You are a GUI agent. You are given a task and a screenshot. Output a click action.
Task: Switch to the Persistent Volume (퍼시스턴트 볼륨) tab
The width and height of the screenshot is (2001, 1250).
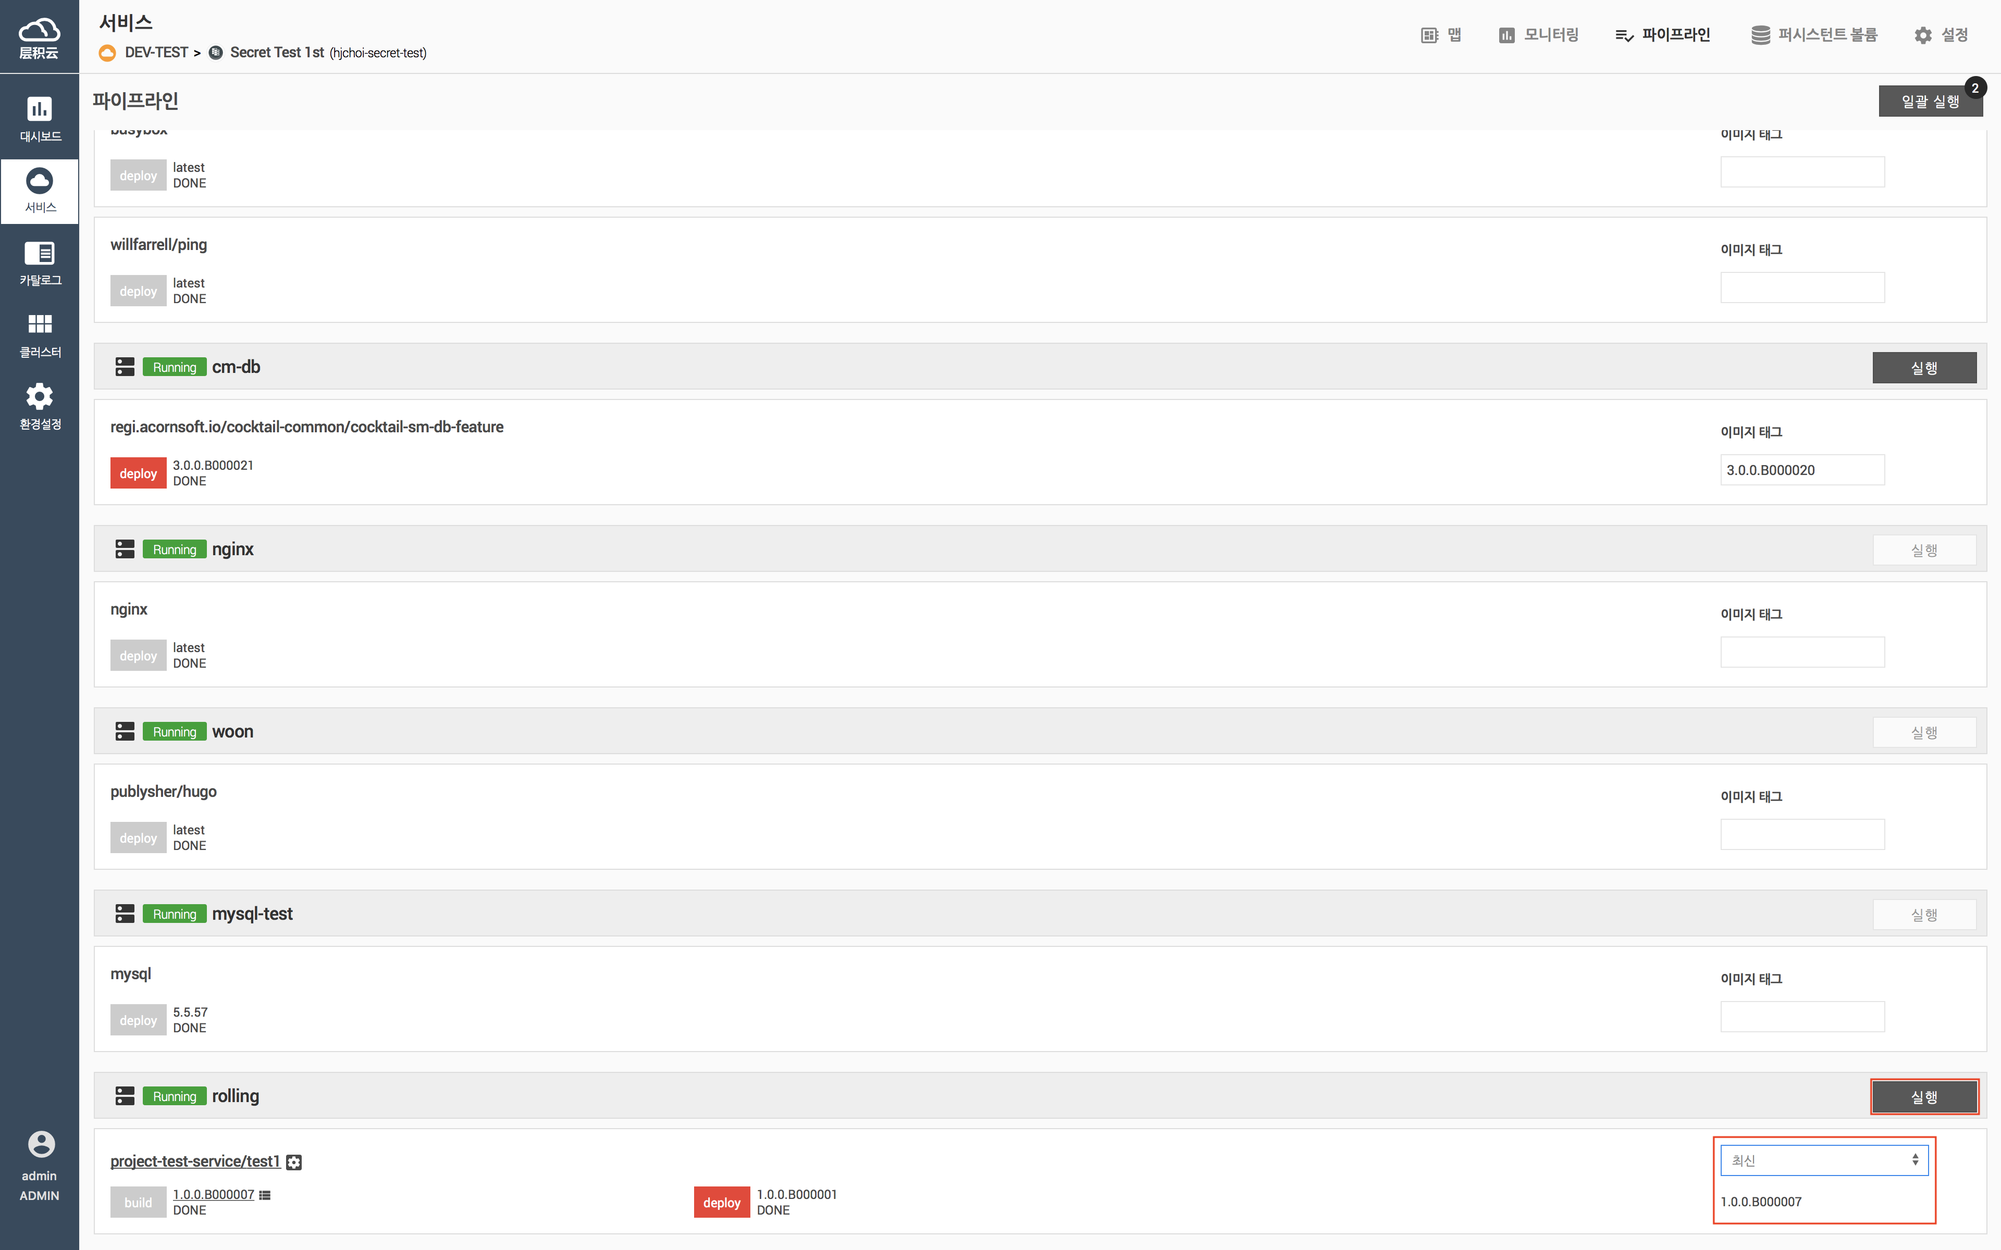coord(1814,35)
